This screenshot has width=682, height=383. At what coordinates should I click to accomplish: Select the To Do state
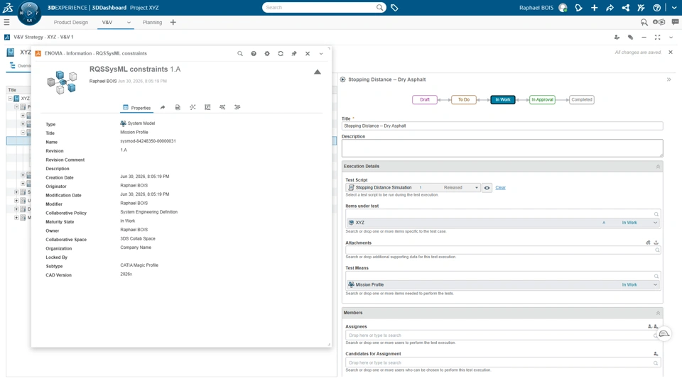click(464, 99)
